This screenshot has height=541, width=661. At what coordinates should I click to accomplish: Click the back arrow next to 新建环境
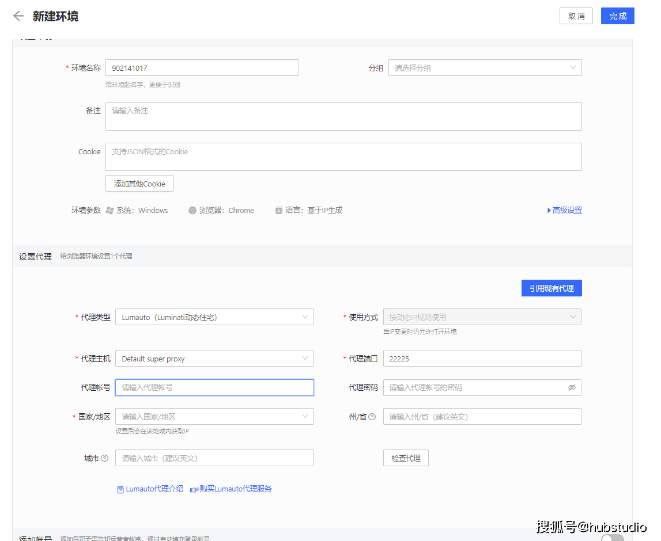18,16
